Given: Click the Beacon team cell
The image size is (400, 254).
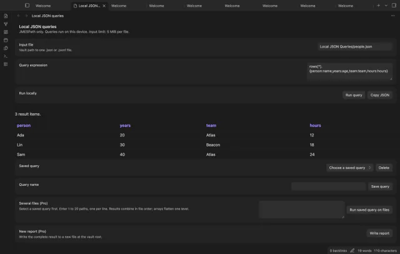Looking at the screenshot, I should pyautogui.click(x=213, y=145).
